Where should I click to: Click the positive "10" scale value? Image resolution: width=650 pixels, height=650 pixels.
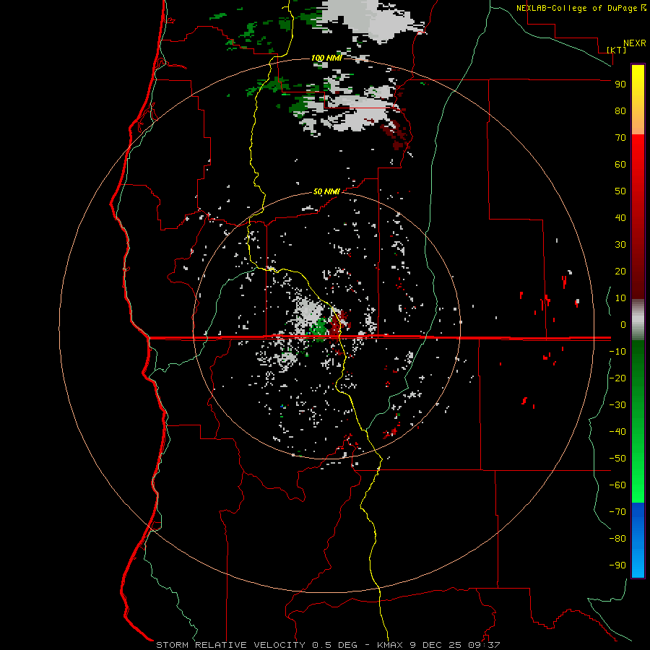pos(620,298)
